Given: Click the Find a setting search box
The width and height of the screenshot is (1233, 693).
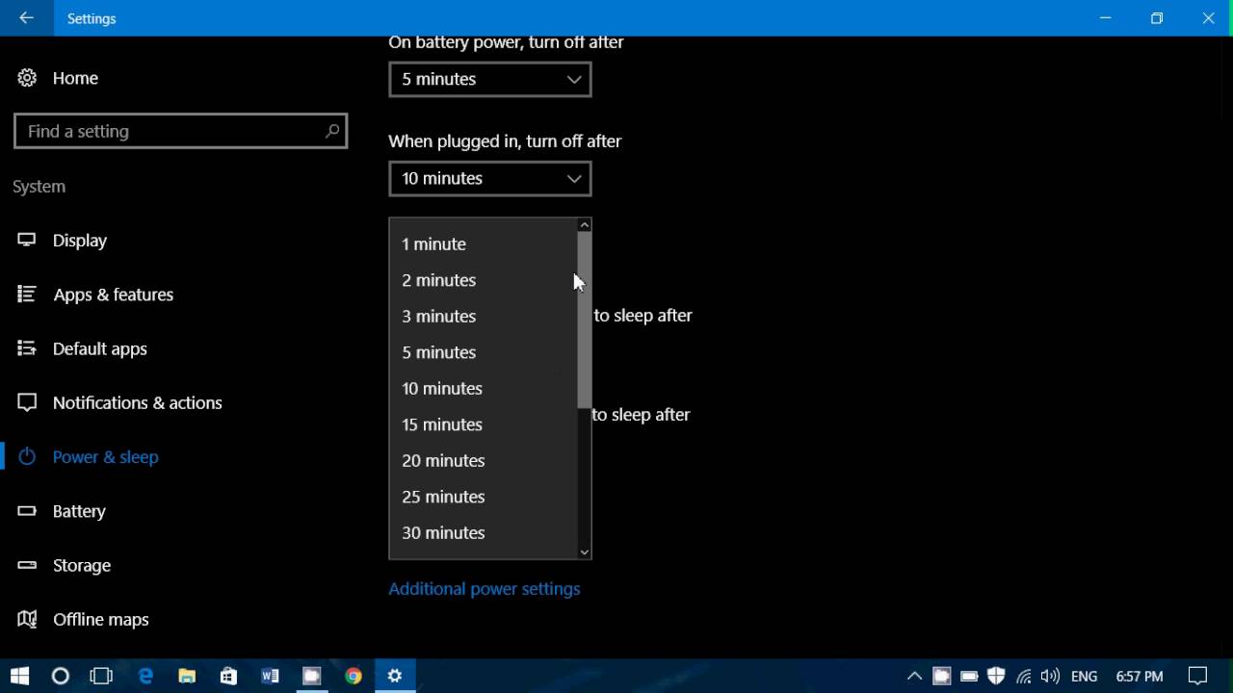Looking at the screenshot, I should tap(180, 131).
